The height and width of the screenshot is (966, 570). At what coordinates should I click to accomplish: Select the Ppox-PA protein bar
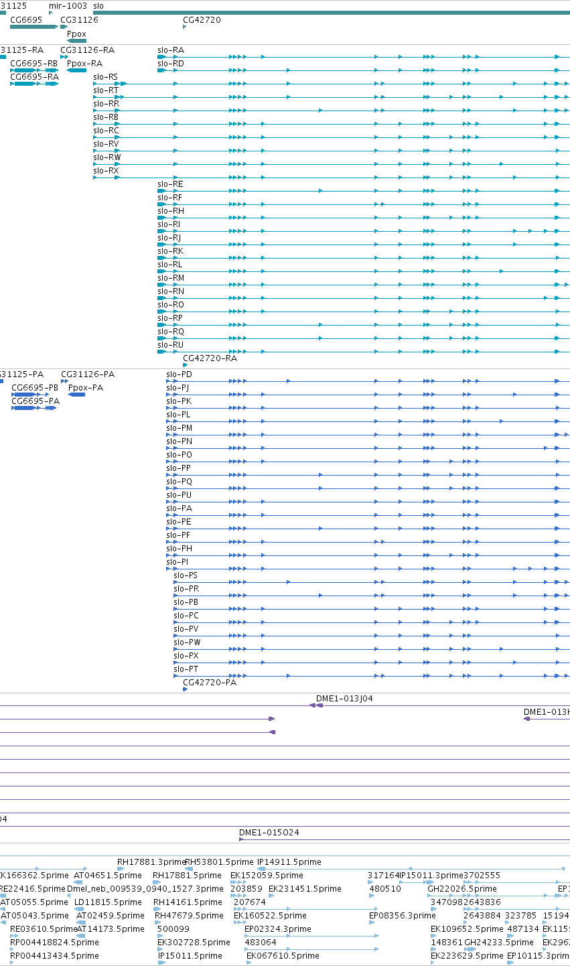coord(77,395)
